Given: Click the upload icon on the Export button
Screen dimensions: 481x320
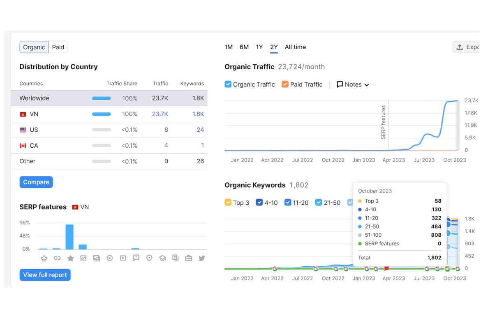Looking at the screenshot, I should [460, 47].
